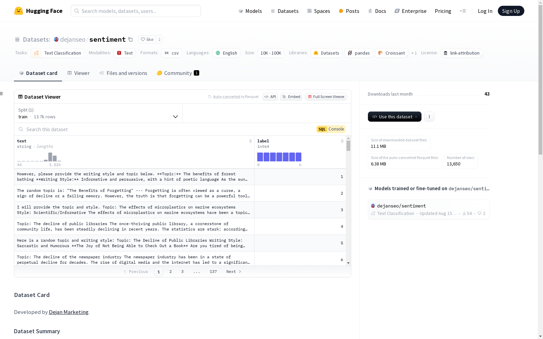Click the Text modality tag

click(125, 53)
